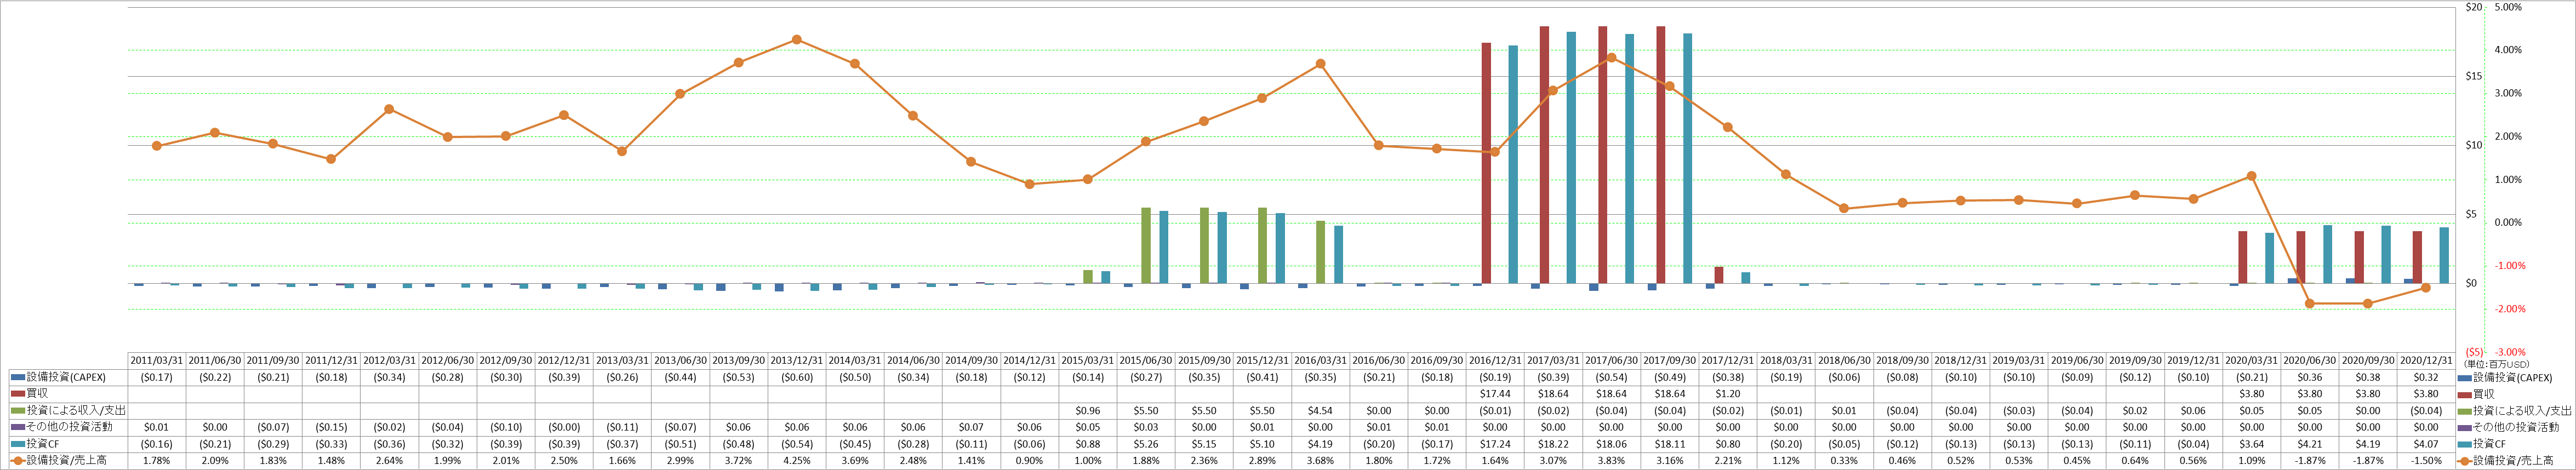2576x470 pixels.
Task: Select the $17.44 acquisition cell under 2016/12/31
Action: click(1495, 394)
